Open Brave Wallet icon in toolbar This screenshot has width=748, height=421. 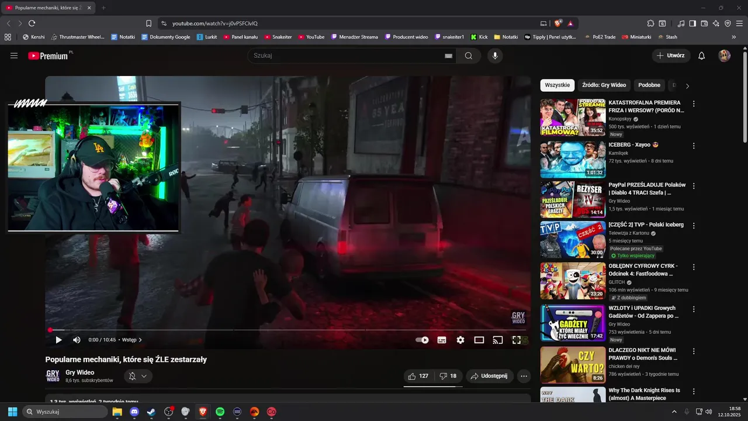pyautogui.click(x=704, y=23)
